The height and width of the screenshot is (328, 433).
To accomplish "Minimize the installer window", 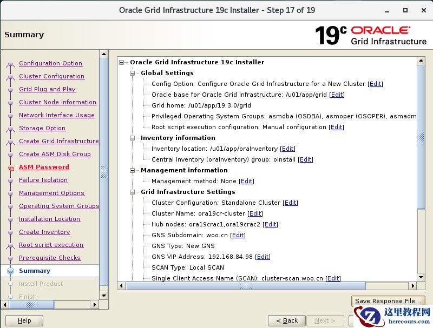I will (x=387, y=10).
